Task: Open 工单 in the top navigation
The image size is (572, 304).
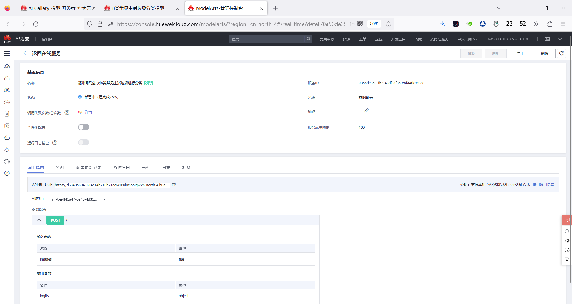Action: click(363, 39)
